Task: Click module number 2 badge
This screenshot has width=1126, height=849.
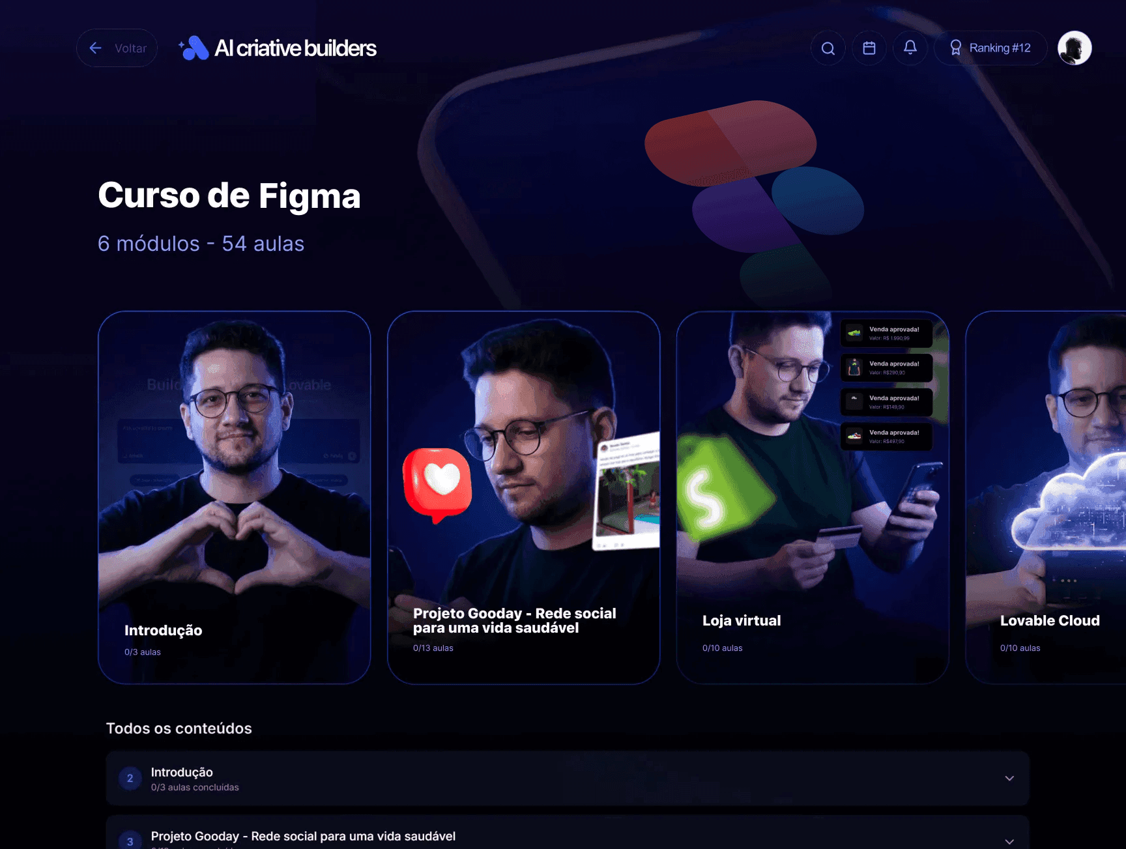Action: (130, 779)
